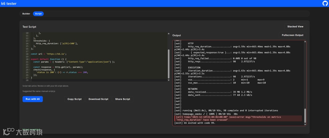Click the 'status is 200' check line
Viewport: 329px width, 138px height.
(x=62, y=72)
